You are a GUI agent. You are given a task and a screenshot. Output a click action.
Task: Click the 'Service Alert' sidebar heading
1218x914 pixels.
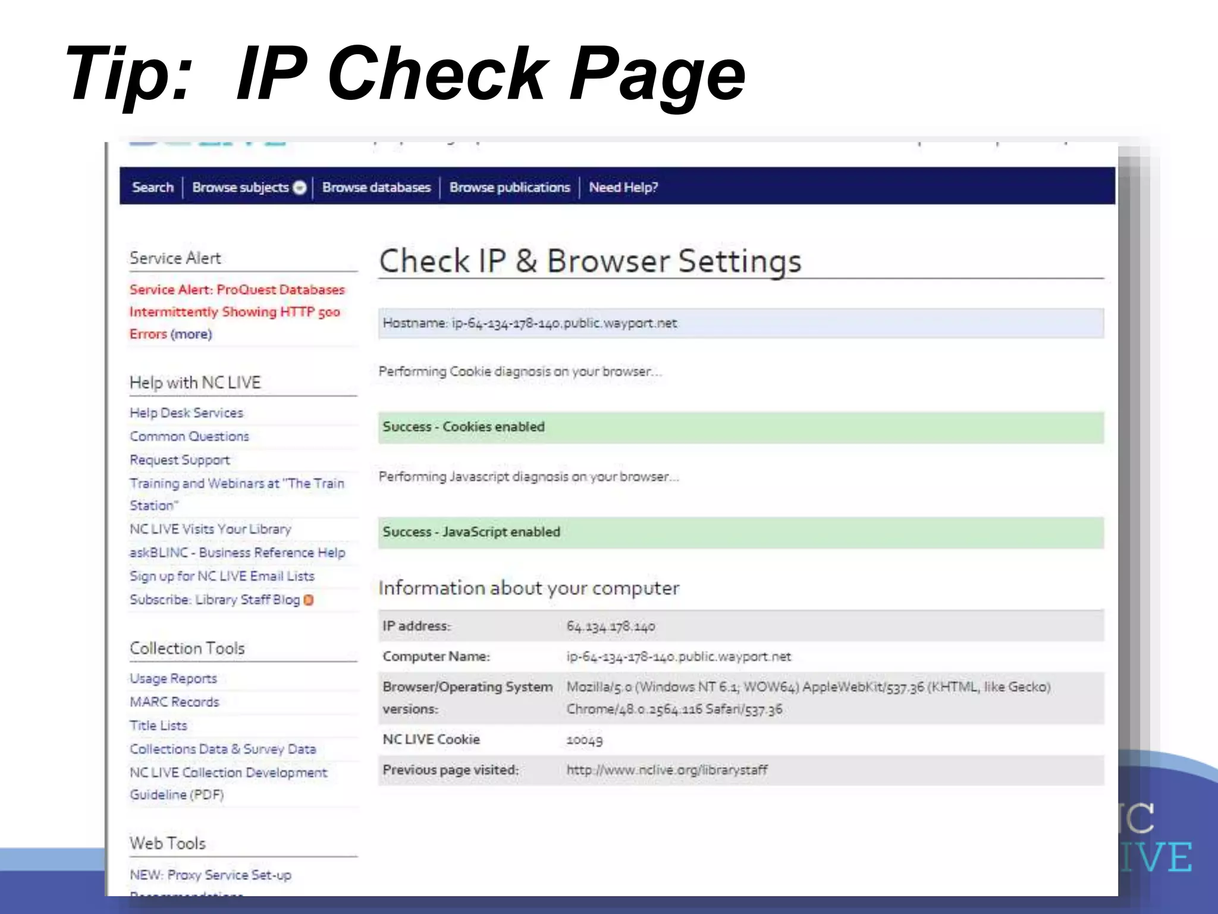click(x=175, y=258)
